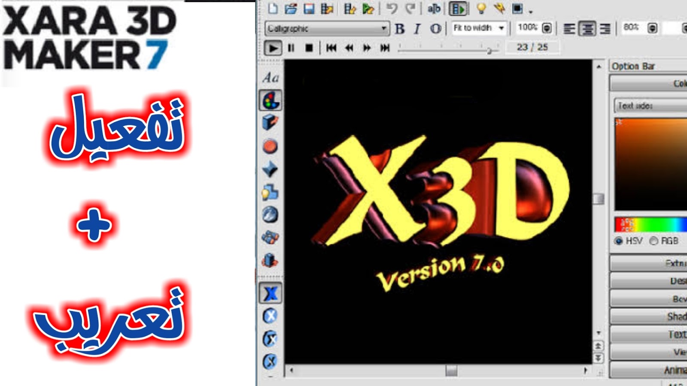Open the animation options tool in left toolbar
687x386 pixels.
point(270,260)
